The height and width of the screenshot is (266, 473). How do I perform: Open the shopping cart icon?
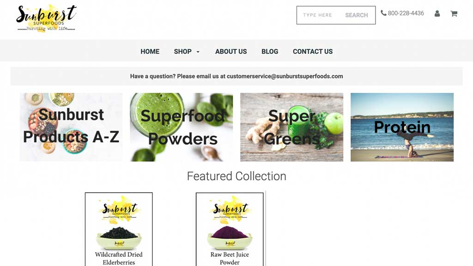pyautogui.click(x=454, y=13)
